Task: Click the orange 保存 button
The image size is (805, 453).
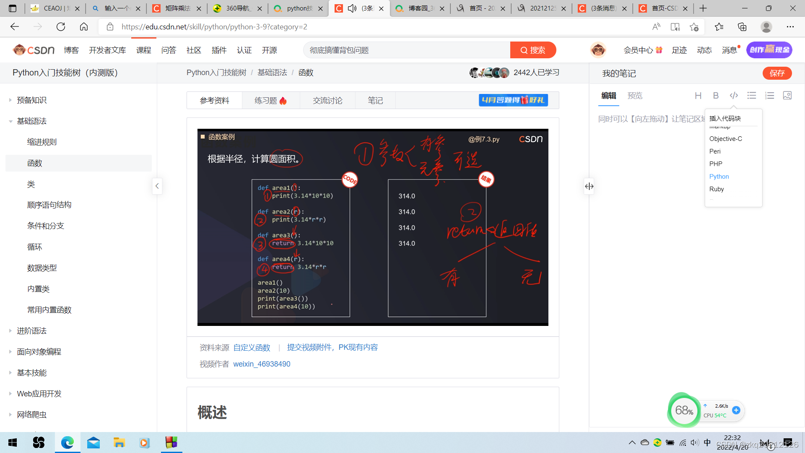Action: tap(777, 73)
